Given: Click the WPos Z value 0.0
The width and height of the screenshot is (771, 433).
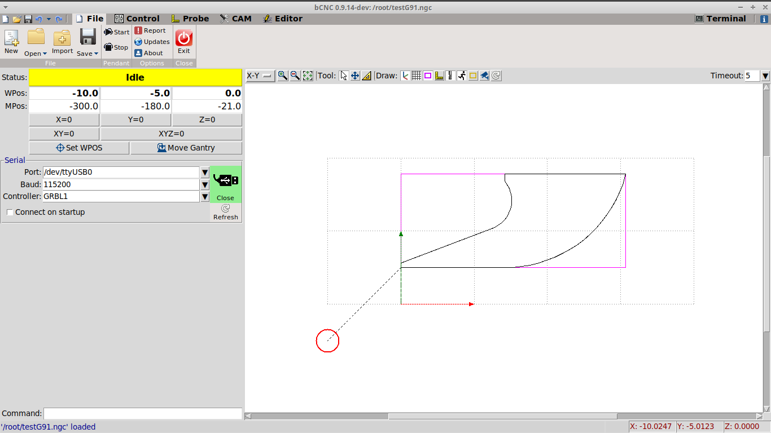Looking at the screenshot, I should tap(207, 93).
